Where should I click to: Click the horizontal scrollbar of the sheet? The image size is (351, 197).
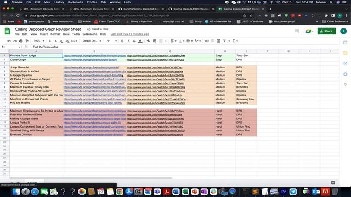pos(90,178)
